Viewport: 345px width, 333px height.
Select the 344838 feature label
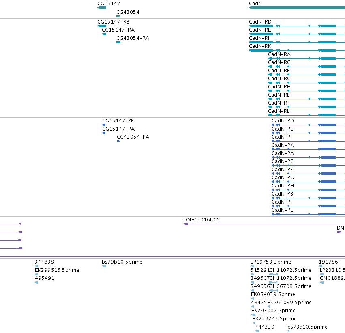coord(44,262)
